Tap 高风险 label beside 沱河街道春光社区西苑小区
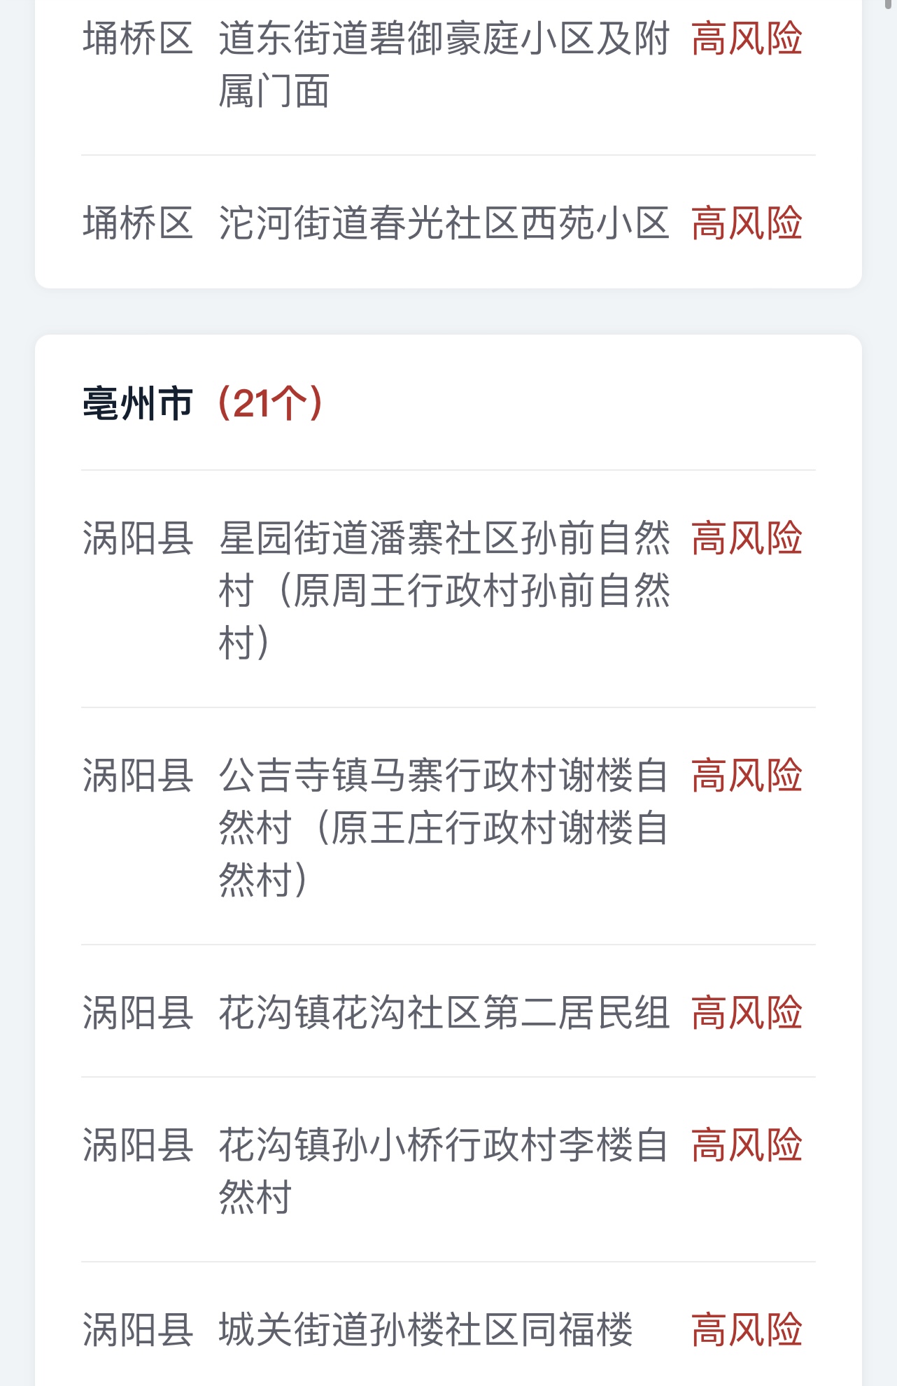This screenshot has width=897, height=1386. pyautogui.click(x=747, y=223)
